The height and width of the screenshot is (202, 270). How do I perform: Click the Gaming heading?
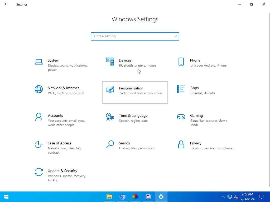click(196, 116)
